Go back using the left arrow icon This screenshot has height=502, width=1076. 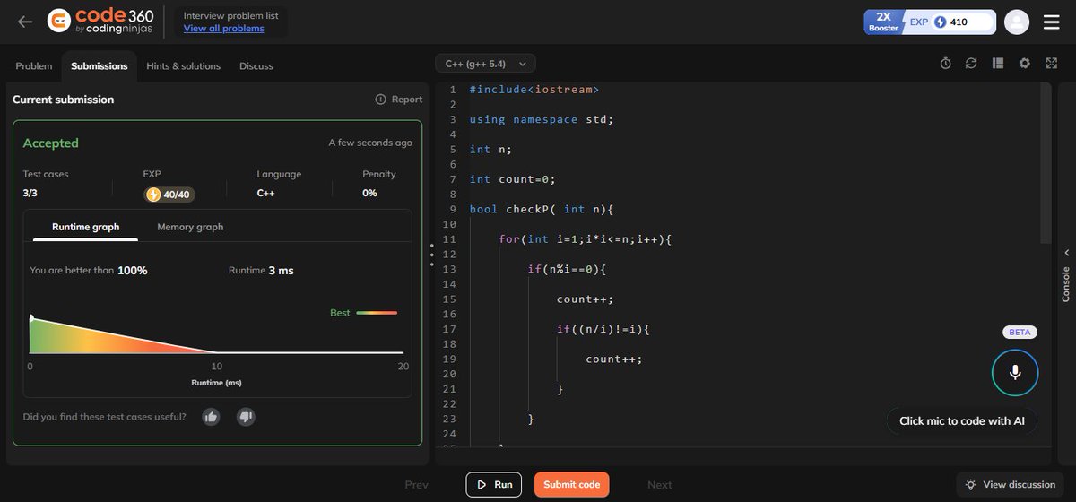[x=24, y=22]
